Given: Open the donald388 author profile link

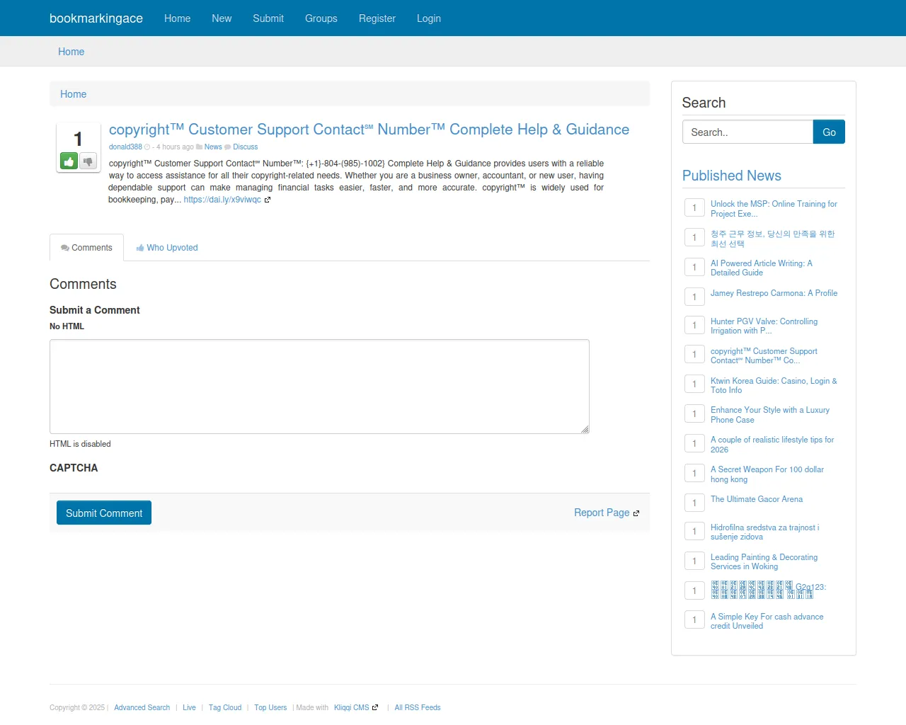Looking at the screenshot, I should (125, 147).
